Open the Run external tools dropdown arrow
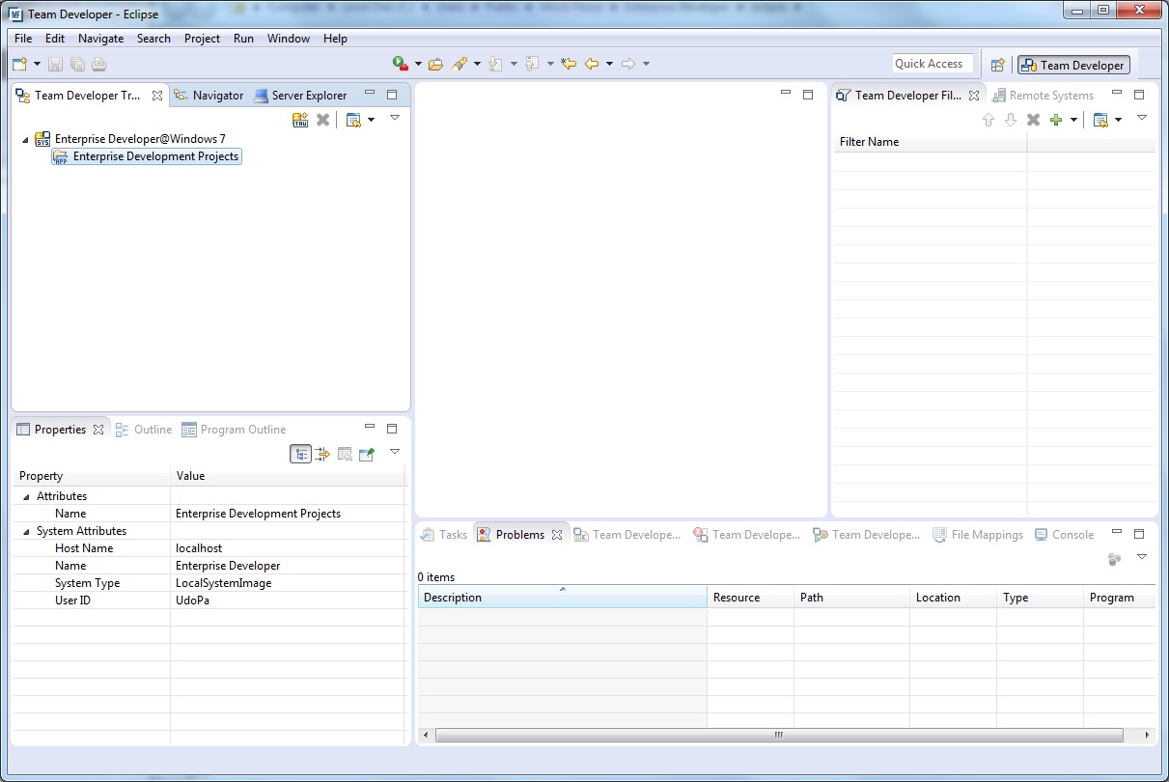The width and height of the screenshot is (1169, 782). (418, 64)
